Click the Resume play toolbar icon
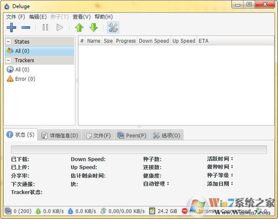 click(x=60, y=27)
